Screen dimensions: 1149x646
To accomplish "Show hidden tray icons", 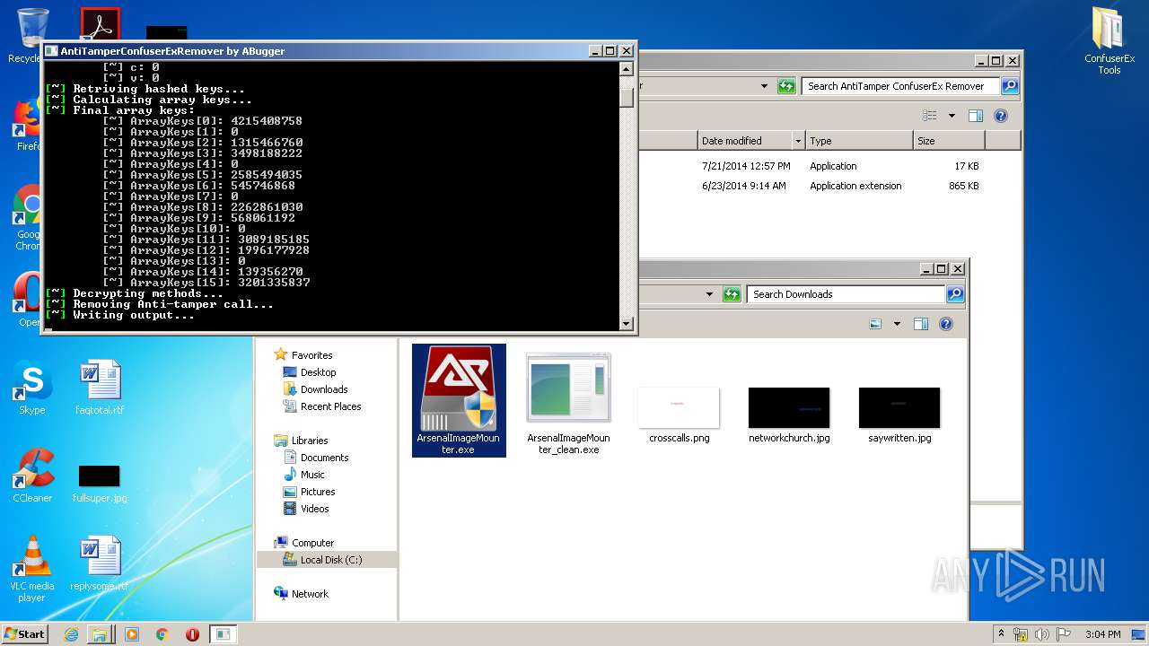I will pyautogui.click(x=1002, y=633).
